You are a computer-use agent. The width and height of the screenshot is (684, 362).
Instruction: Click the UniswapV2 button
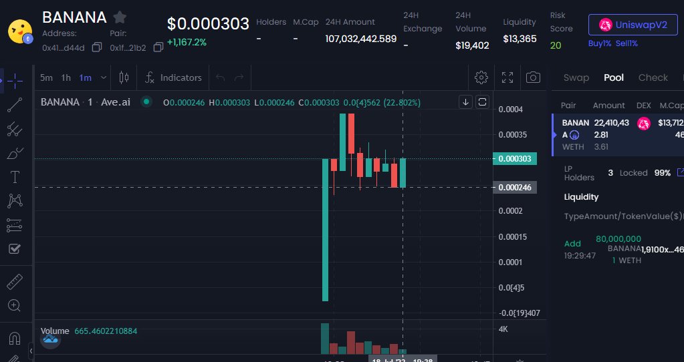point(633,25)
